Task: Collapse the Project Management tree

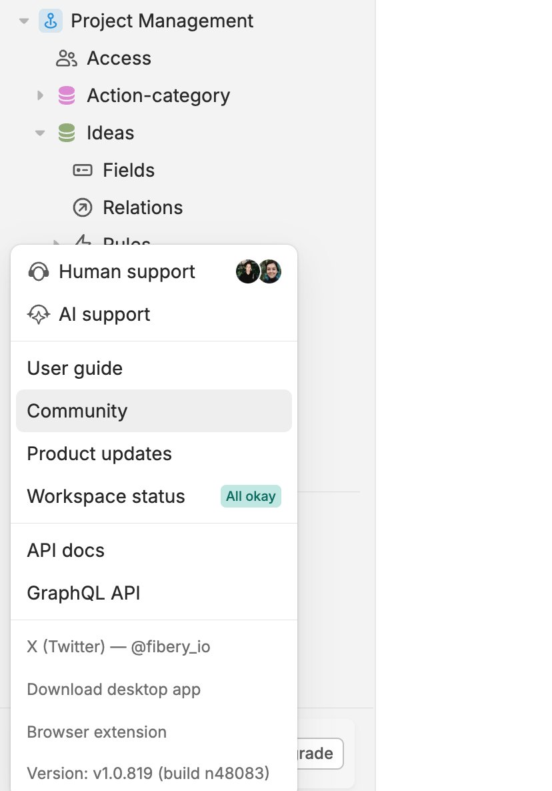Action: click(x=24, y=21)
